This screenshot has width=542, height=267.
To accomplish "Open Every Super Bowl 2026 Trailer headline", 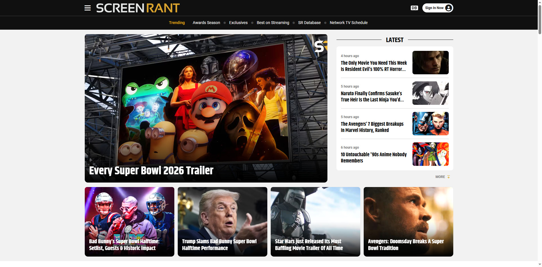I will pos(151,170).
